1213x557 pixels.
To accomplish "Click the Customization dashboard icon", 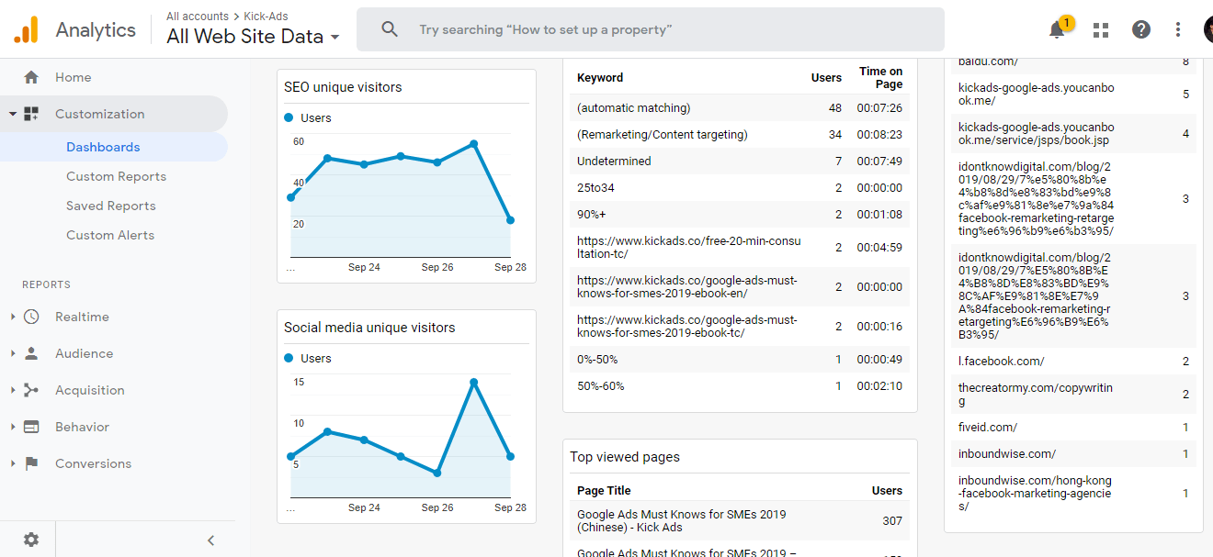I will [31, 114].
